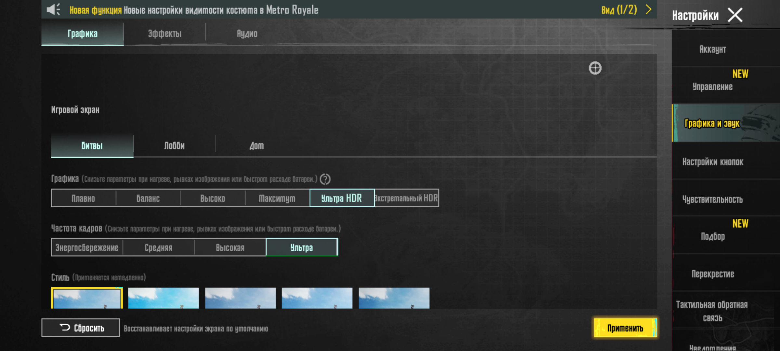Pick the fifth style thumbnail

click(x=394, y=298)
